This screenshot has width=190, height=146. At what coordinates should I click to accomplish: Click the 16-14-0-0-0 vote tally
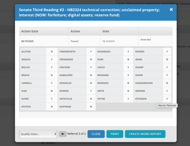click(x=109, y=41)
